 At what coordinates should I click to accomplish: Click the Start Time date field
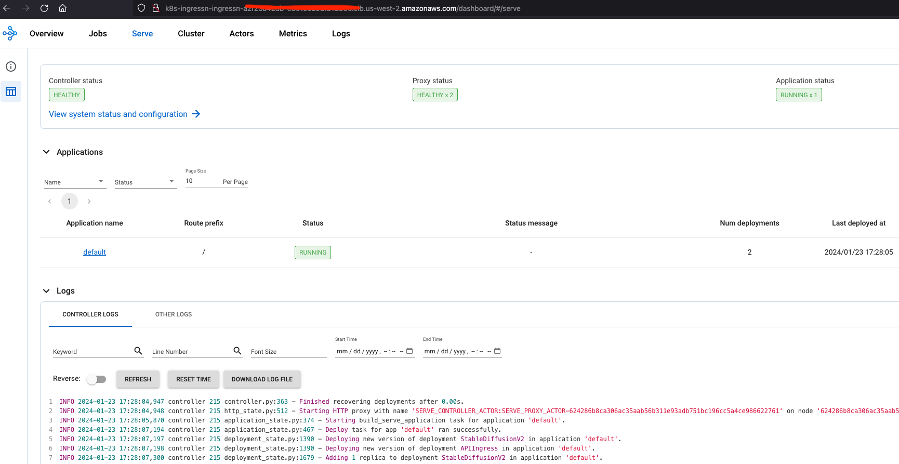click(x=375, y=351)
